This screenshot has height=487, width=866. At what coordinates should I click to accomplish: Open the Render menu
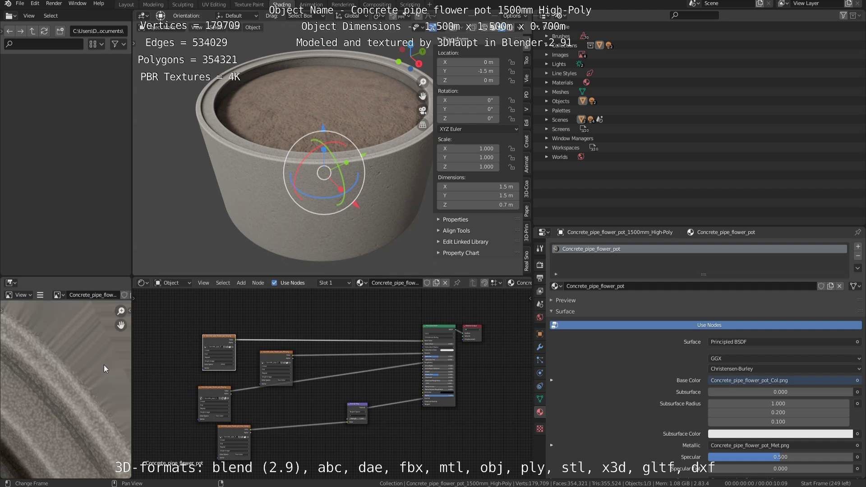coord(54,3)
